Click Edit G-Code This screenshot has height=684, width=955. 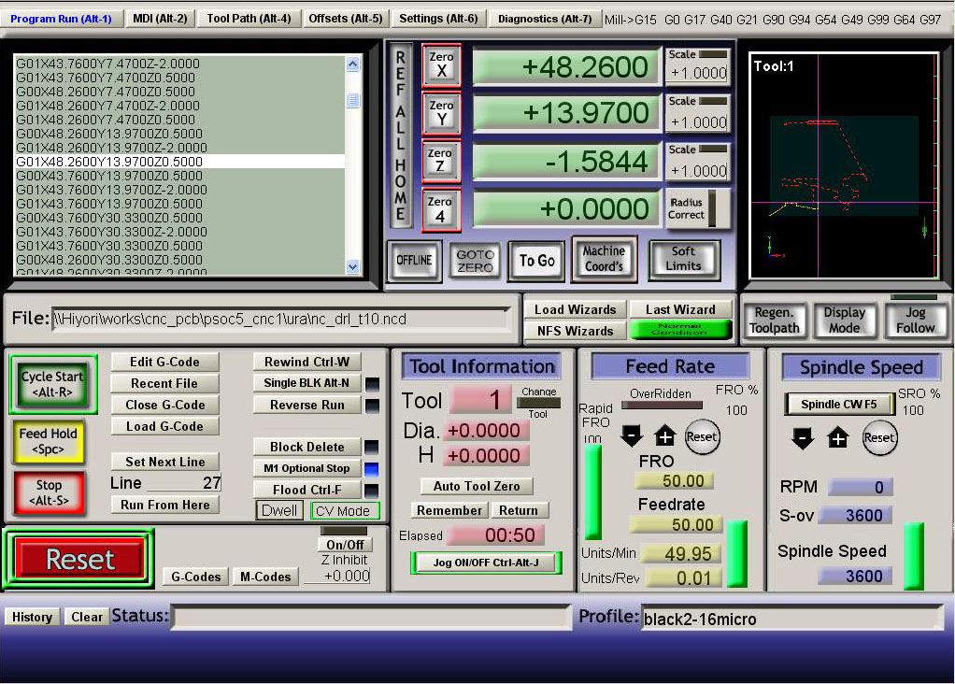pyautogui.click(x=164, y=362)
